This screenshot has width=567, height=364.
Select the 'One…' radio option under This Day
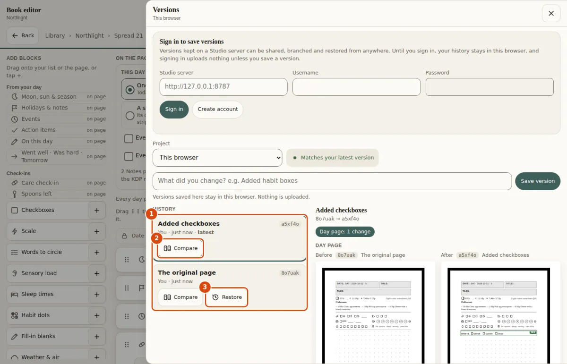(x=130, y=89)
